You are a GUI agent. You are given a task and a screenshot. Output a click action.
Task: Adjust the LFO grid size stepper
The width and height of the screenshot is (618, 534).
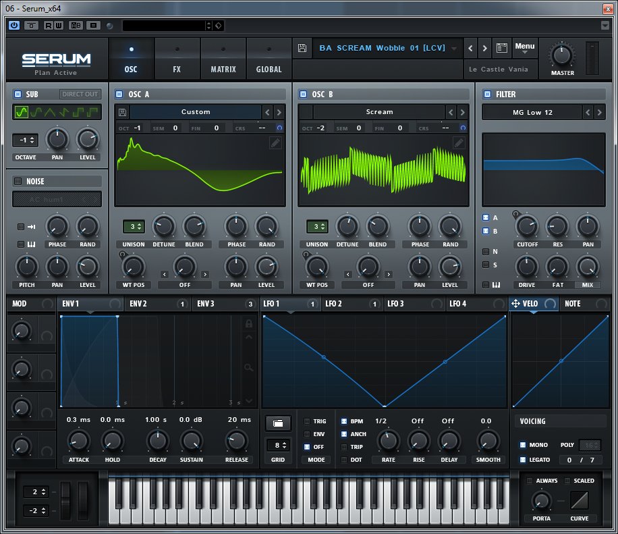click(x=278, y=446)
